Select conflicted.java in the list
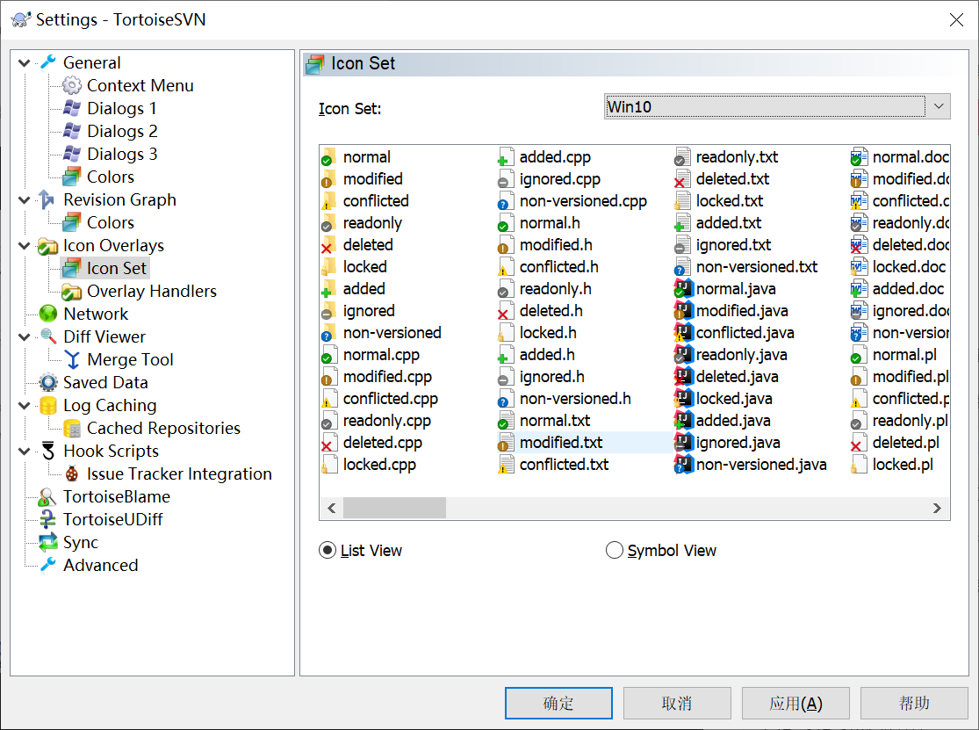 click(745, 333)
